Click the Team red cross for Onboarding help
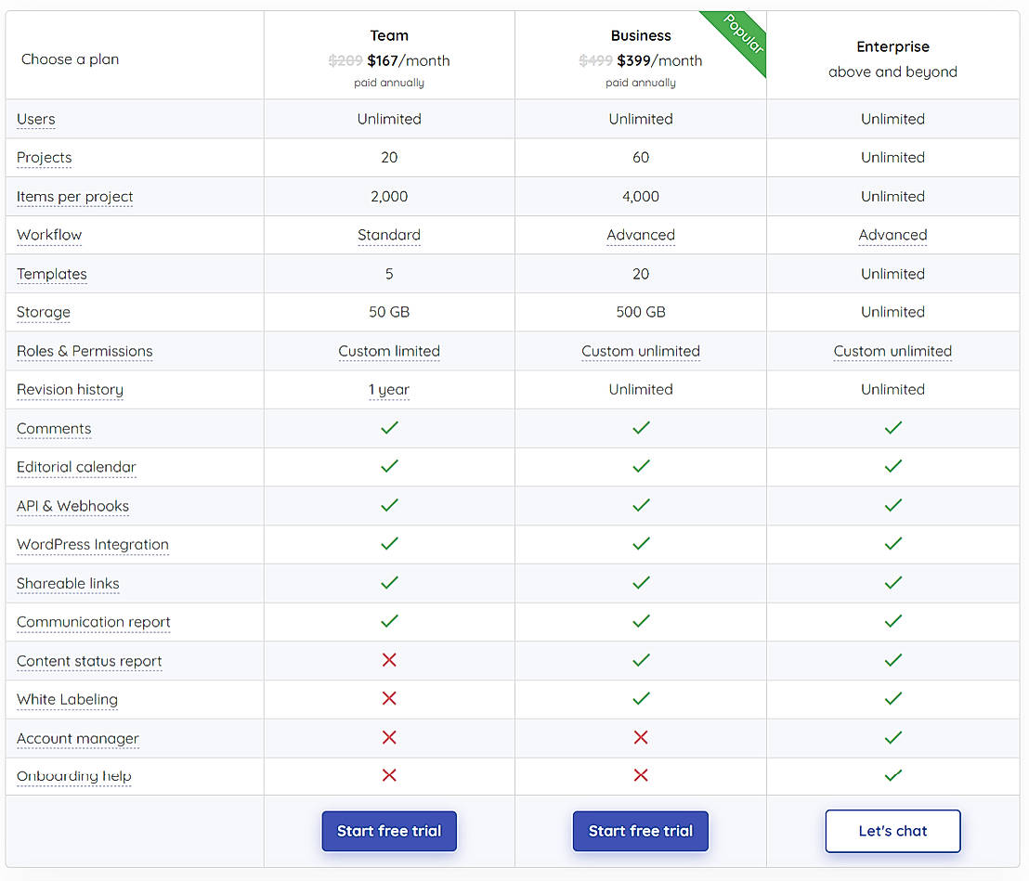The width and height of the screenshot is (1029, 881). point(389,775)
